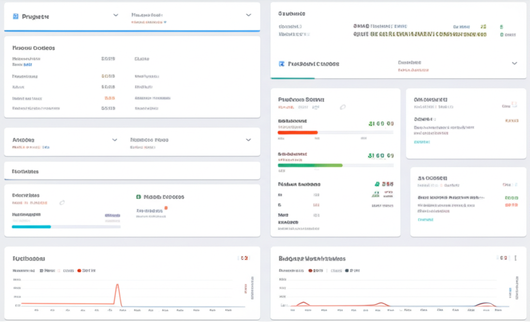Click grey link icon in red progress bar card

coord(343,107)
